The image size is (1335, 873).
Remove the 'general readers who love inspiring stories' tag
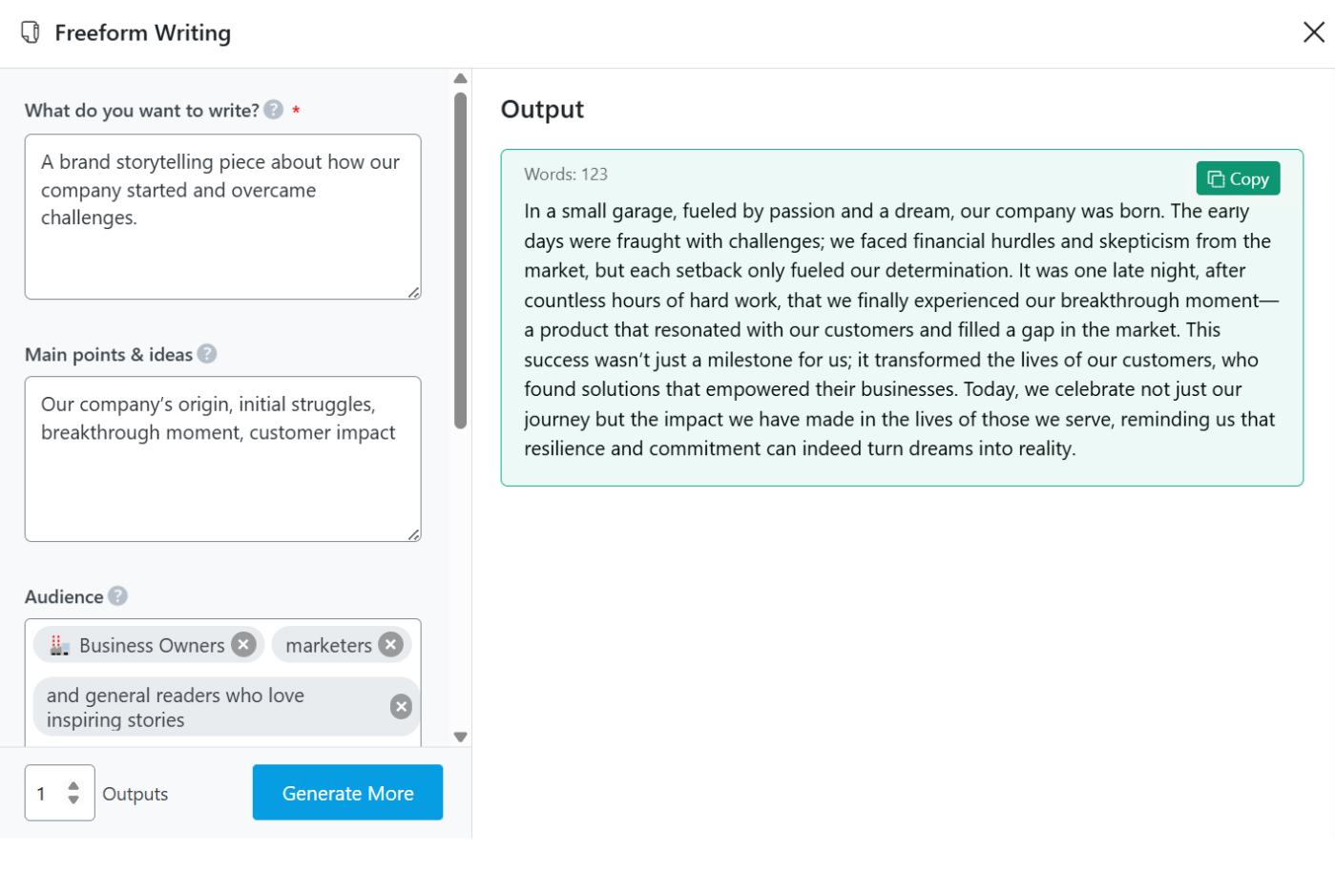tap(401, 706)
